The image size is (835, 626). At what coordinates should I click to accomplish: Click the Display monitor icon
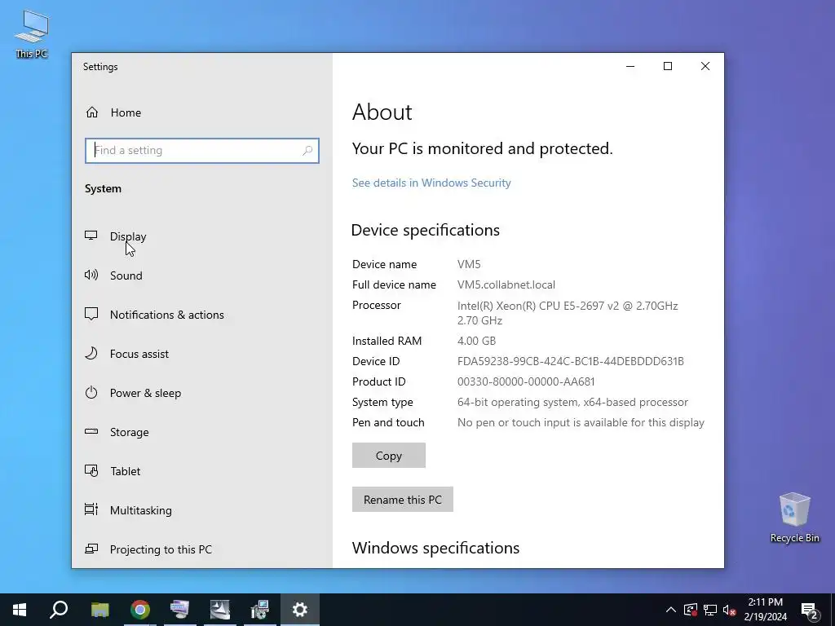91,236
